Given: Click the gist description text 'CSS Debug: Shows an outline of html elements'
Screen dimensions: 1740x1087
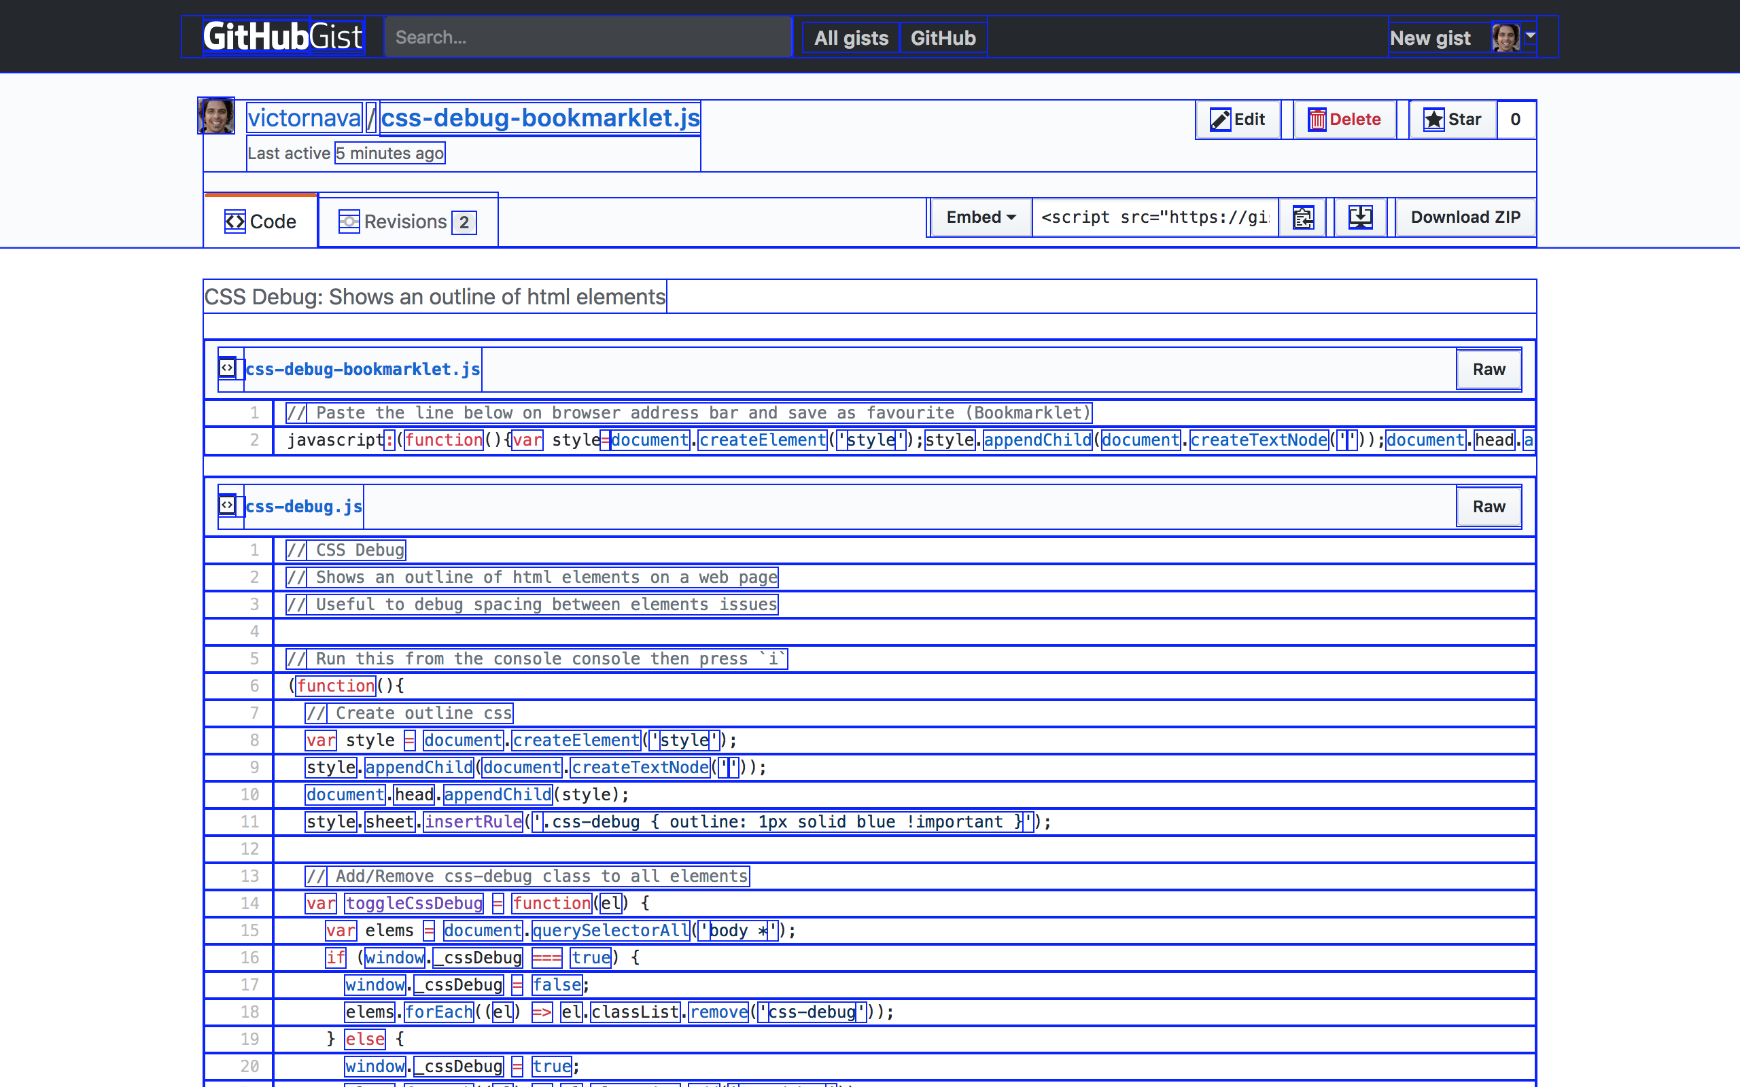Looking at the screenshot, I should [435, 297].
